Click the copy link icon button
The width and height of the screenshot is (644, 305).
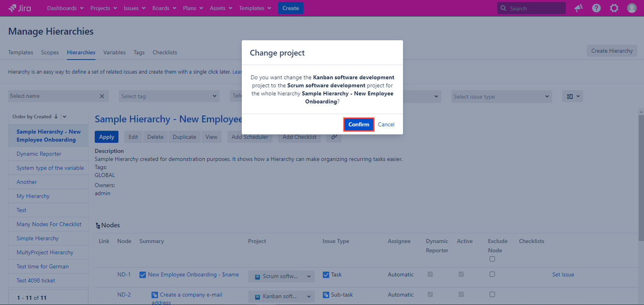334,137
